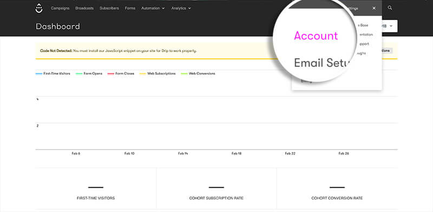
Task: Click the 'Feb 18' chart axis label
Action: click(237, 153)
